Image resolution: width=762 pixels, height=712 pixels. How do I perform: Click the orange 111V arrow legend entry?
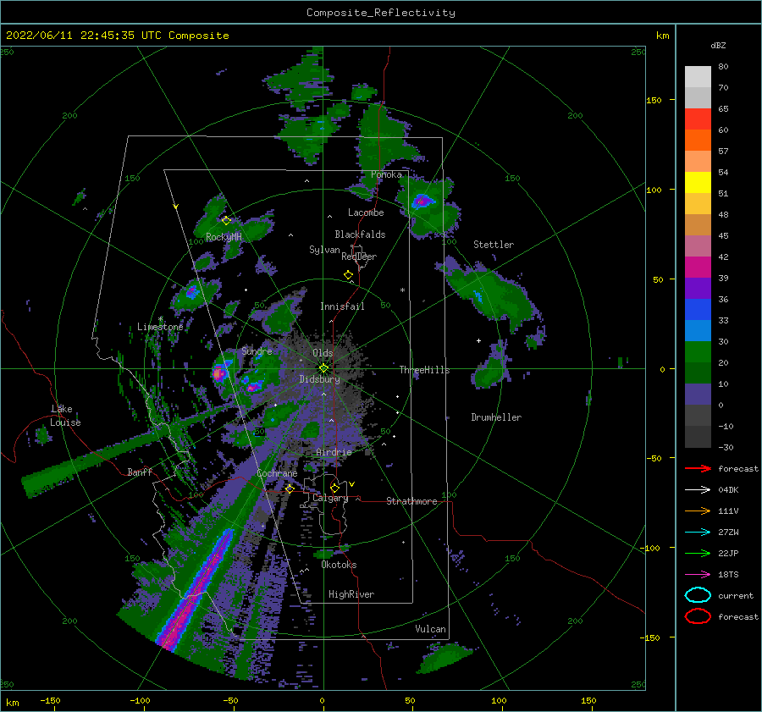[x=698, y=511]
